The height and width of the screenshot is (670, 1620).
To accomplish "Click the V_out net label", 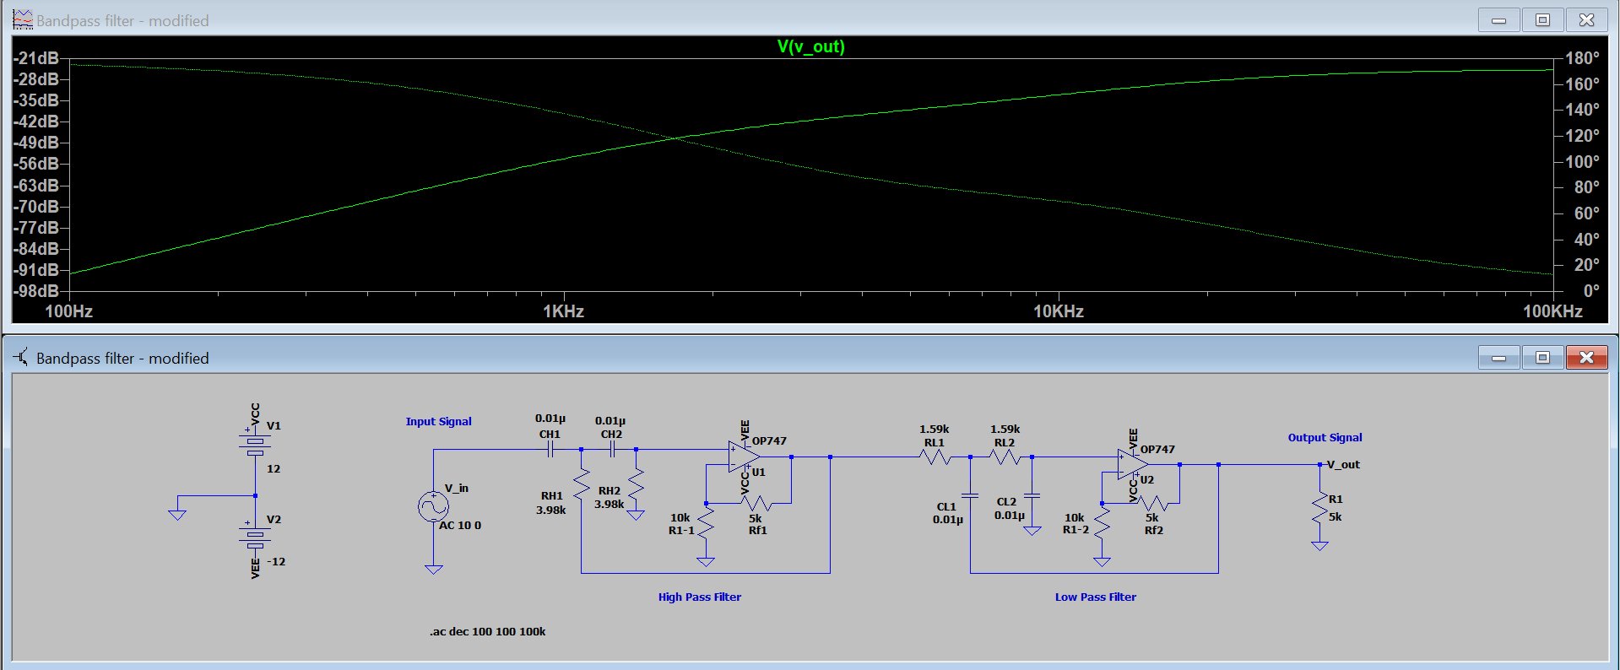I will pyautogui.click(x=1343, y=464).
